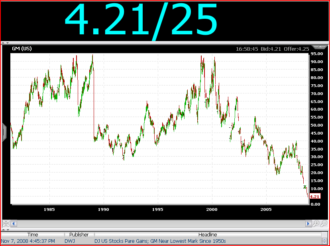Click the chart horizontal scrollbar track
Screen dimensions: 330x246
tap(161, 224)
